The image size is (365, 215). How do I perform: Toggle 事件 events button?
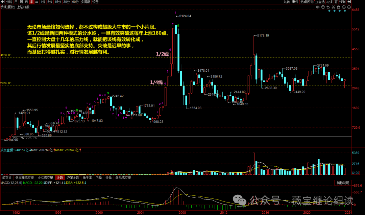pyautogui.click(x=295, y=2)
